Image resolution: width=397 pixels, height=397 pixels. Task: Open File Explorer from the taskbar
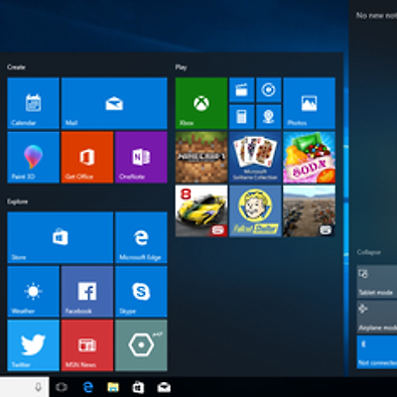[x=113, y=387]
